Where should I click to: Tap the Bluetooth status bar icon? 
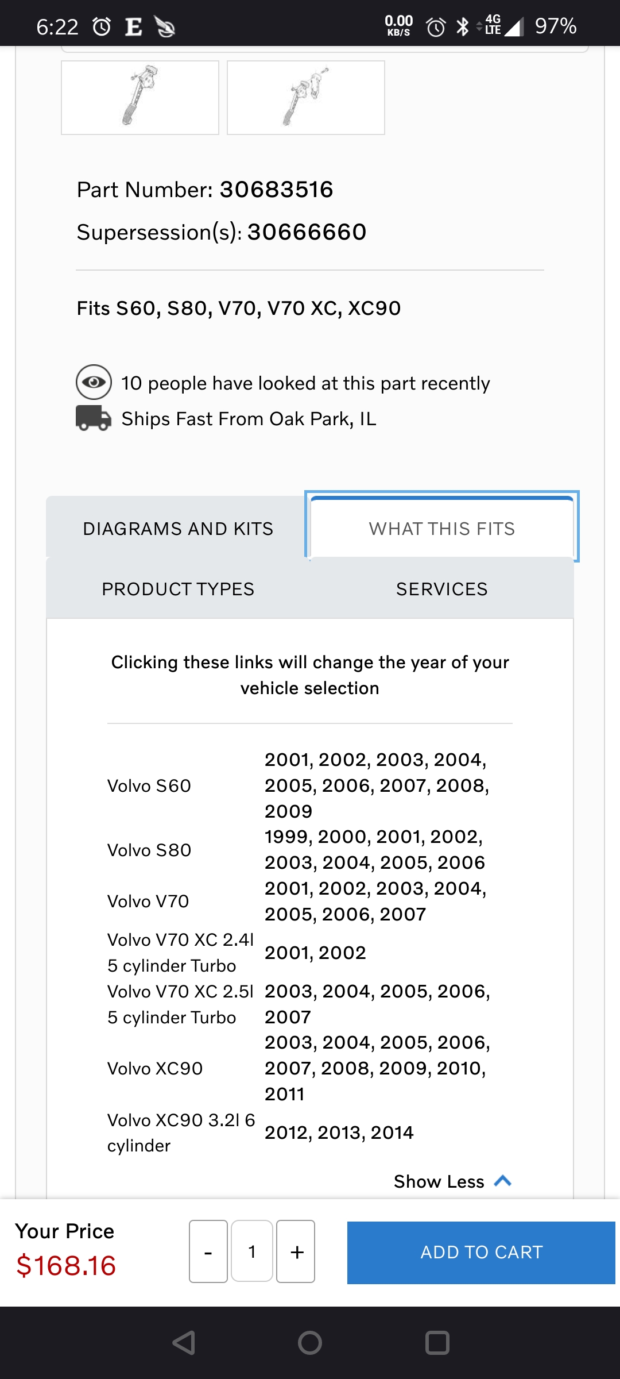coord(463,26)
